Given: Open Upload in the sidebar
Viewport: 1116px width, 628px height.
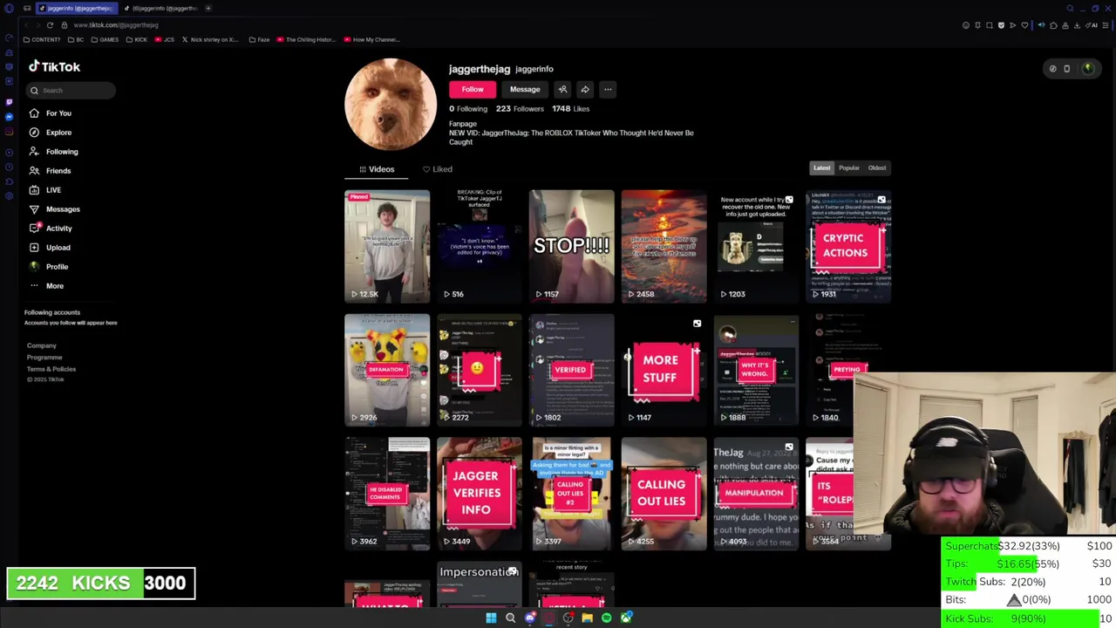Looking at the screenshot, I should click(x=50, y=248).
